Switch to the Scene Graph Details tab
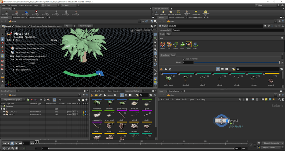285x151 pixels. pos(97,91)
